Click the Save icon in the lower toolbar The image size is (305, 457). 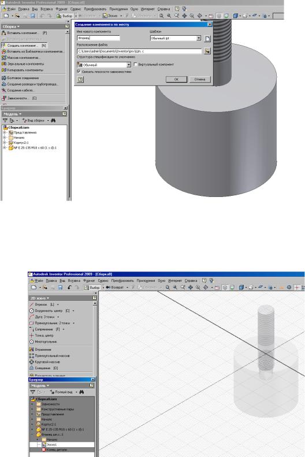(60, 287)
